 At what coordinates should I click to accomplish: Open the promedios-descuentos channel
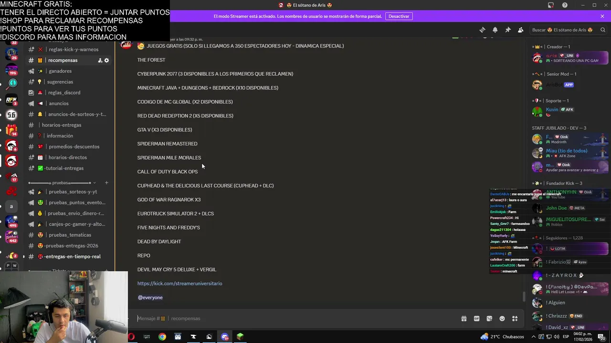(69, 147)
